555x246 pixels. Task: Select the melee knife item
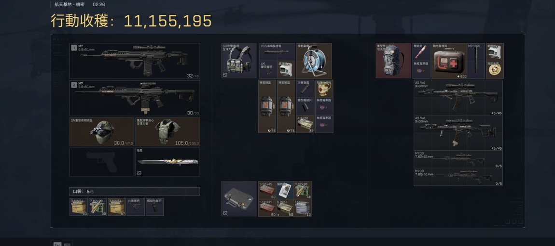click(168, 162)
